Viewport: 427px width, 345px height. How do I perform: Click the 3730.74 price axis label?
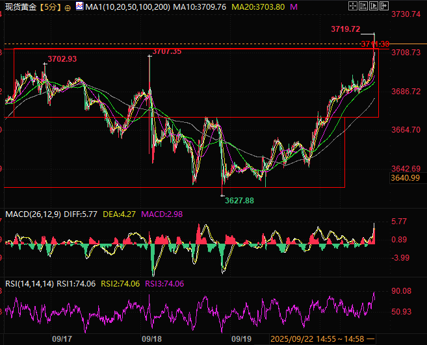click(406, 14)
